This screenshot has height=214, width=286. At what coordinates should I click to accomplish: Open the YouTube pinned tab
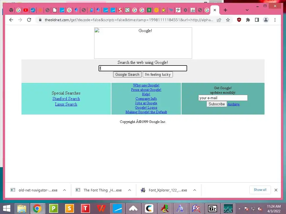point(25,10)
